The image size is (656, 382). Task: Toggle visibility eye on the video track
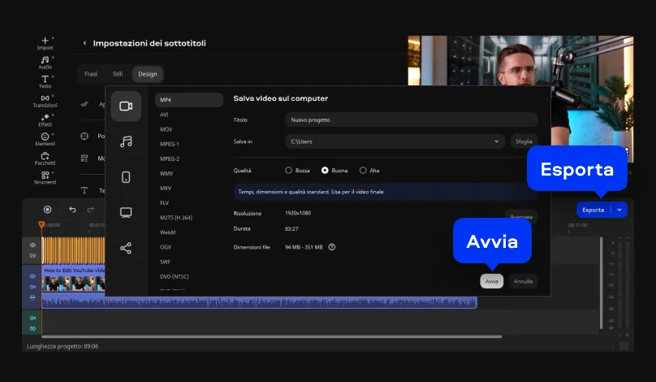(x=33, y=276)
